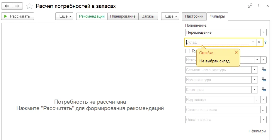The width and height of the screenshot is (274, 140).
Task: Expand the Категория dropdown arrow
Action: 254,90
